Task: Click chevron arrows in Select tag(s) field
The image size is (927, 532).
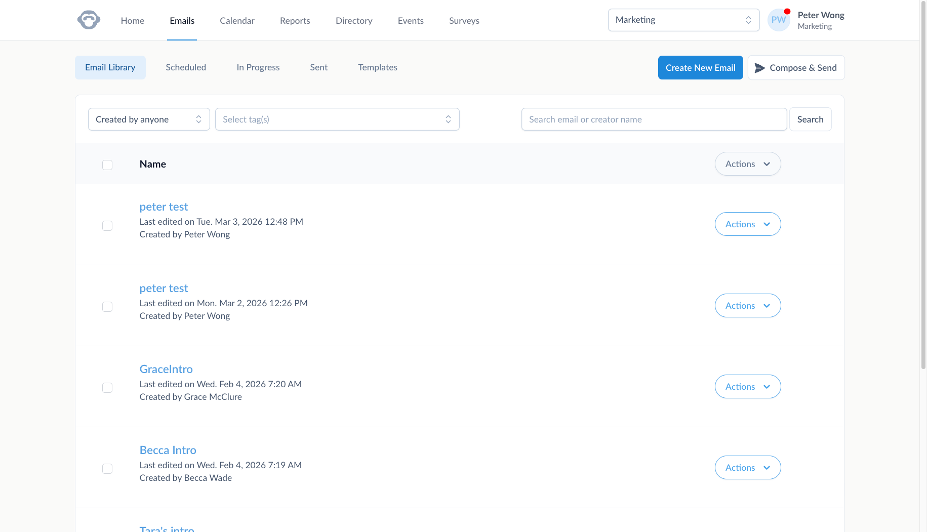Action: [x=448, y=119]
